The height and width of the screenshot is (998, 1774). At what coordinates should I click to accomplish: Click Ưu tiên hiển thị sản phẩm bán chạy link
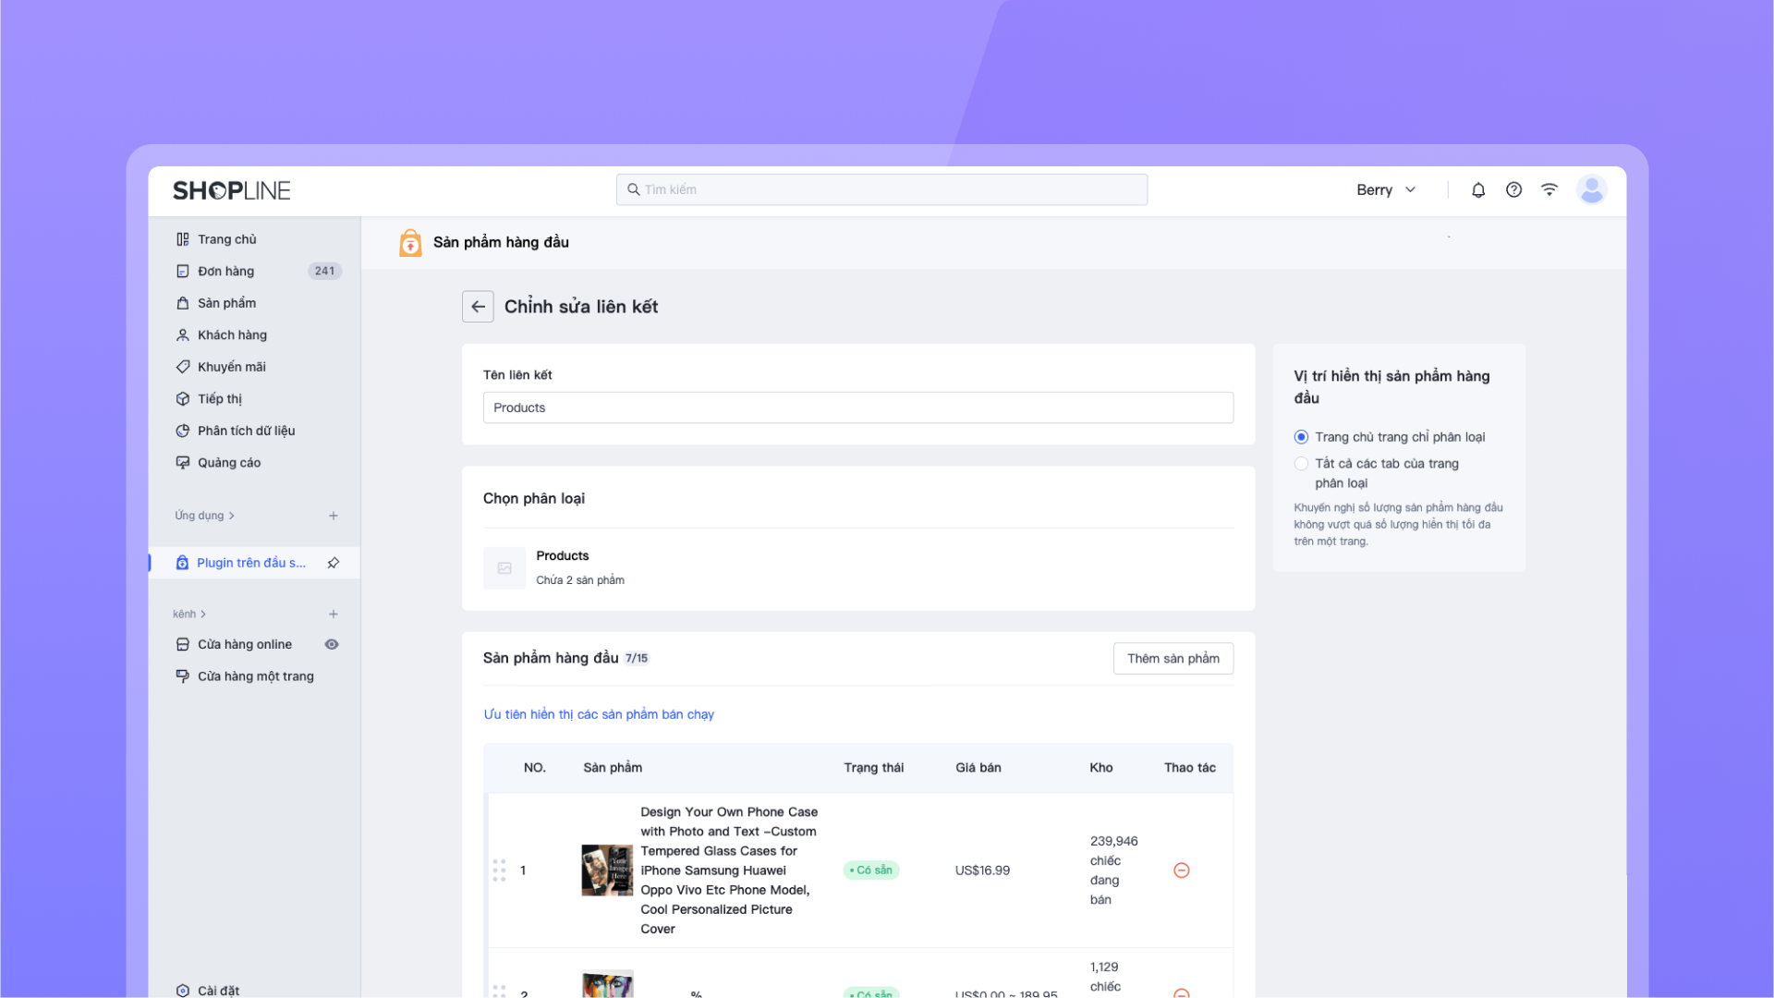[599, 714]
